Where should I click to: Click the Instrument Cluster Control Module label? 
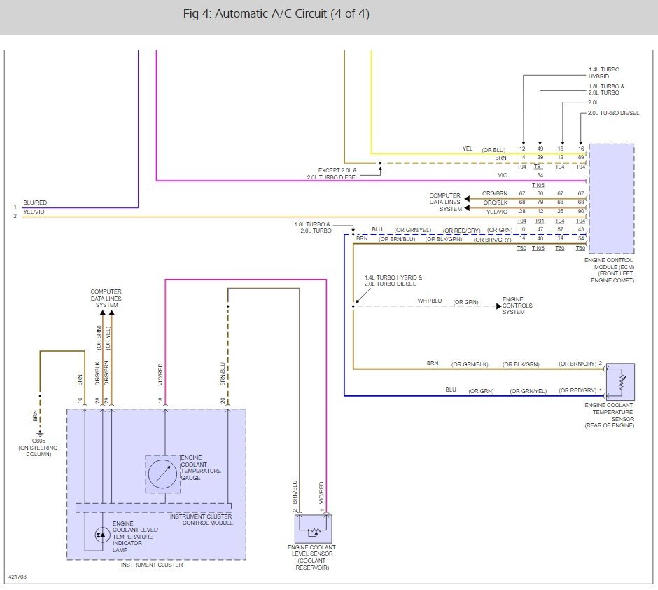(202, 520)
